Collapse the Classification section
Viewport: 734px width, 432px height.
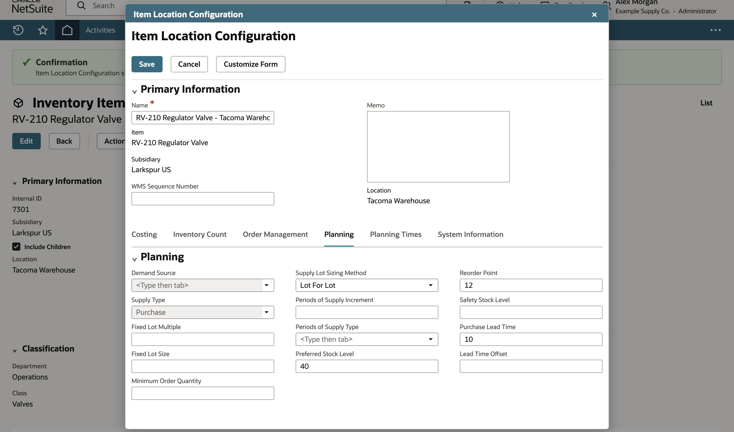(15, 351)
